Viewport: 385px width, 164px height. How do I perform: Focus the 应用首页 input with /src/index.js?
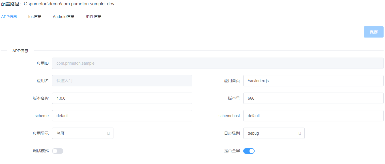[x=313, y=81]
